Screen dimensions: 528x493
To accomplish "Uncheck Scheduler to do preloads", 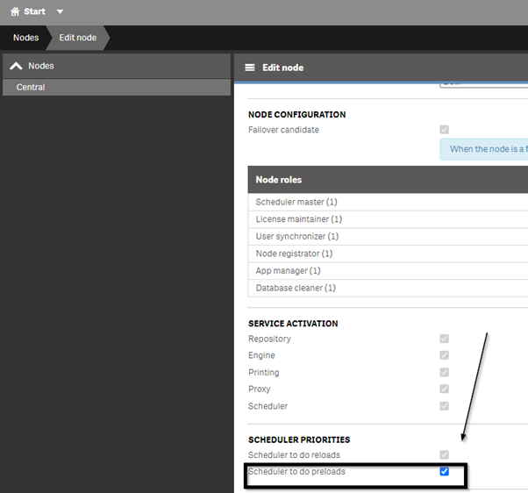I will click(444, 471).
